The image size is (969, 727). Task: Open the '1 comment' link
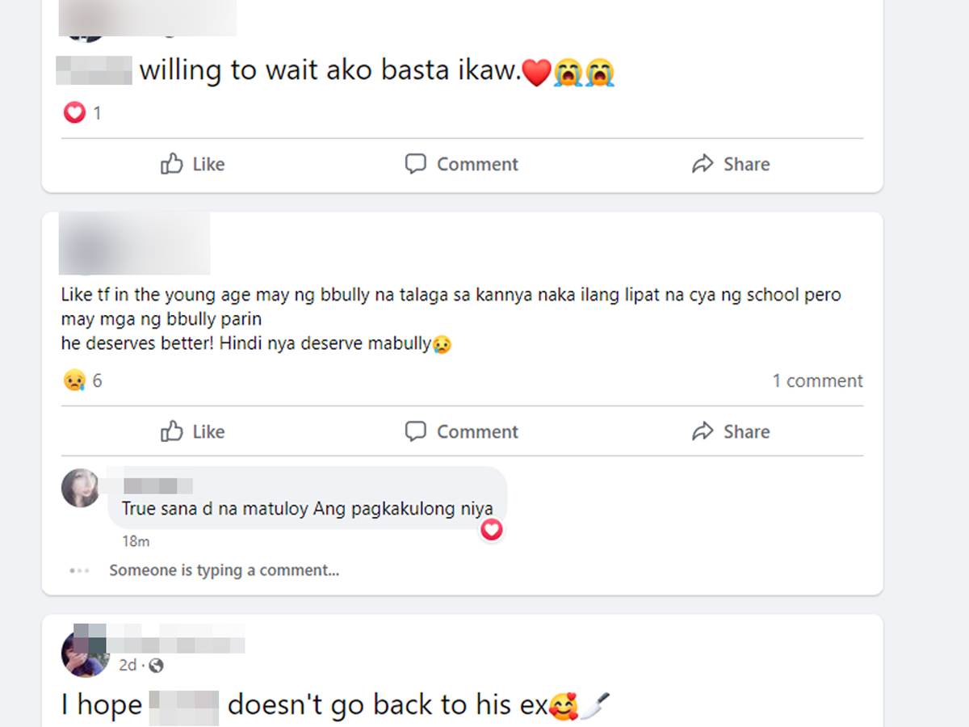click(817, 380)
